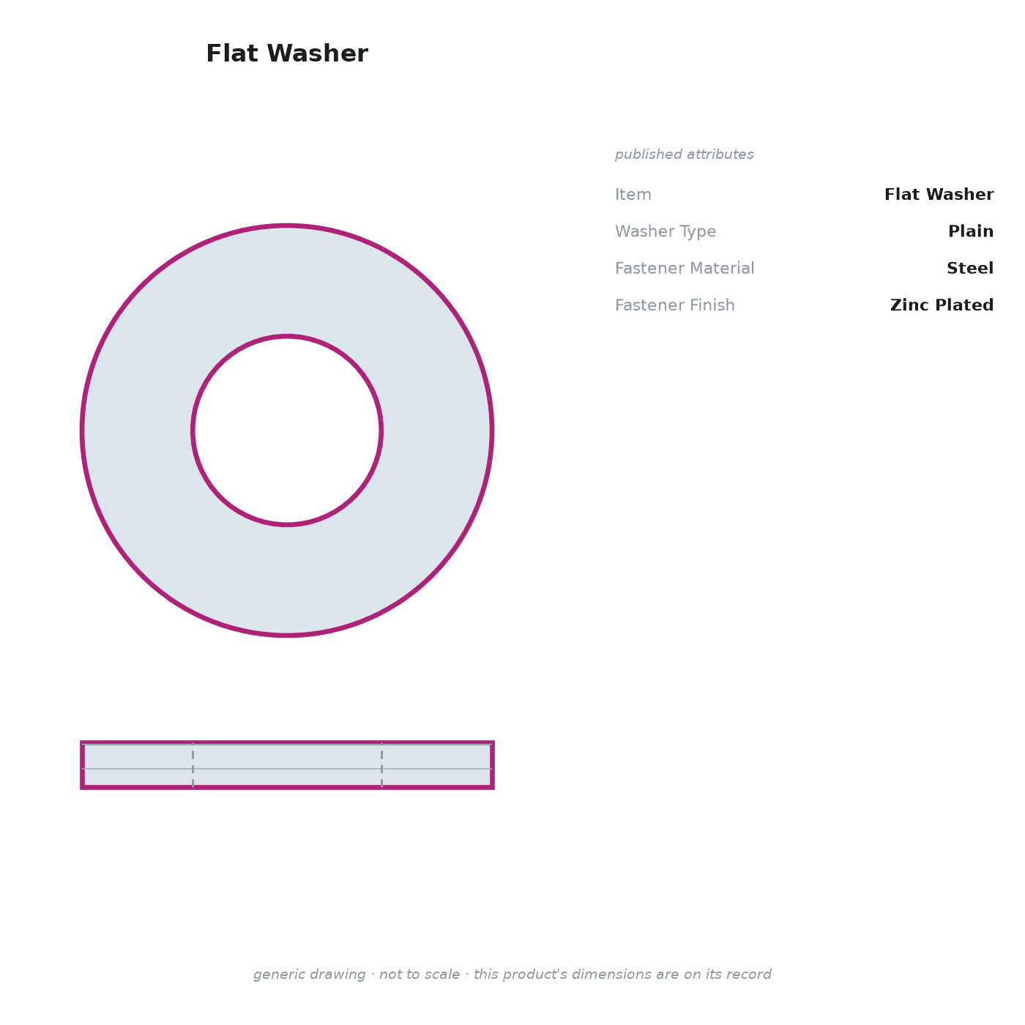Click the washer side-view rectangle
The image size is (1025, 1025).
click(287, 765)
